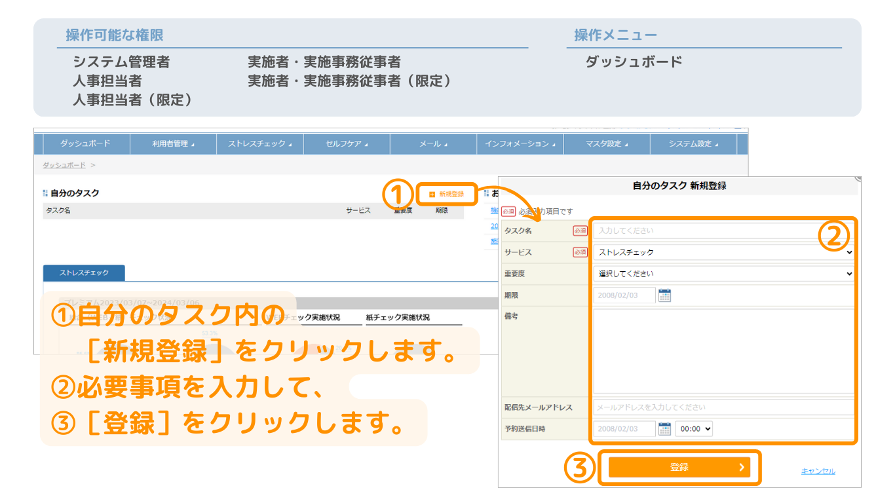Click the orange 登録 button
895x503 pixels.
(679, 467)
